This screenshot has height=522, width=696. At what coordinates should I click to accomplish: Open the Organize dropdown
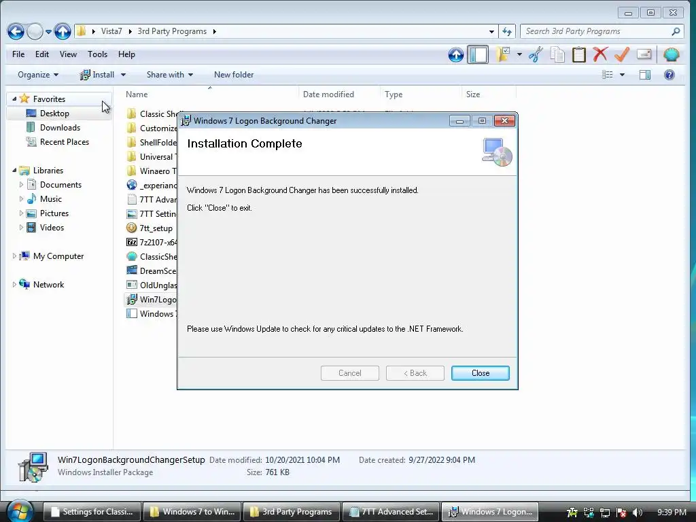click(38, 75)
